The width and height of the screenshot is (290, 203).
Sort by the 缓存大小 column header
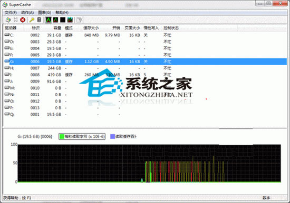tap(91, 28)
